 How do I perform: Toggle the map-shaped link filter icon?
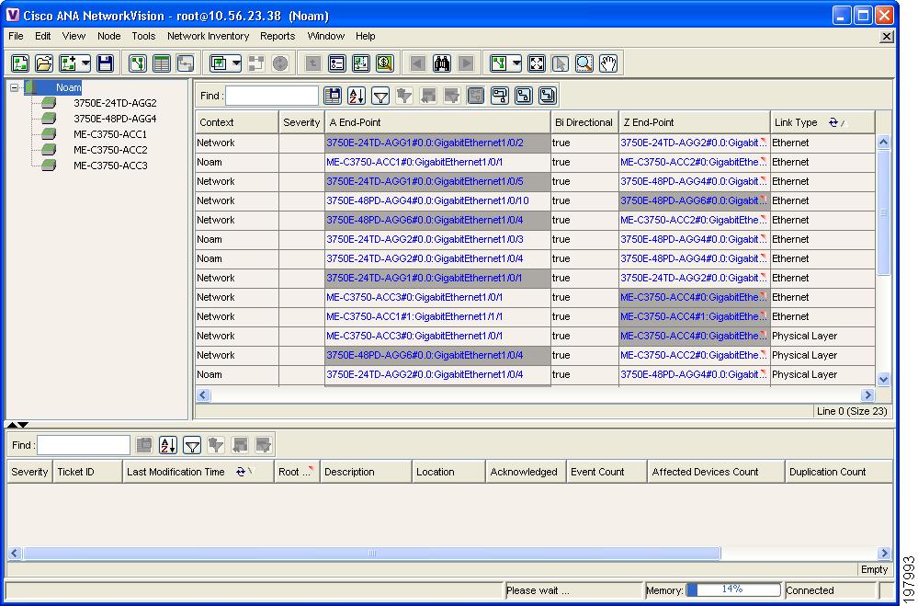476,96
